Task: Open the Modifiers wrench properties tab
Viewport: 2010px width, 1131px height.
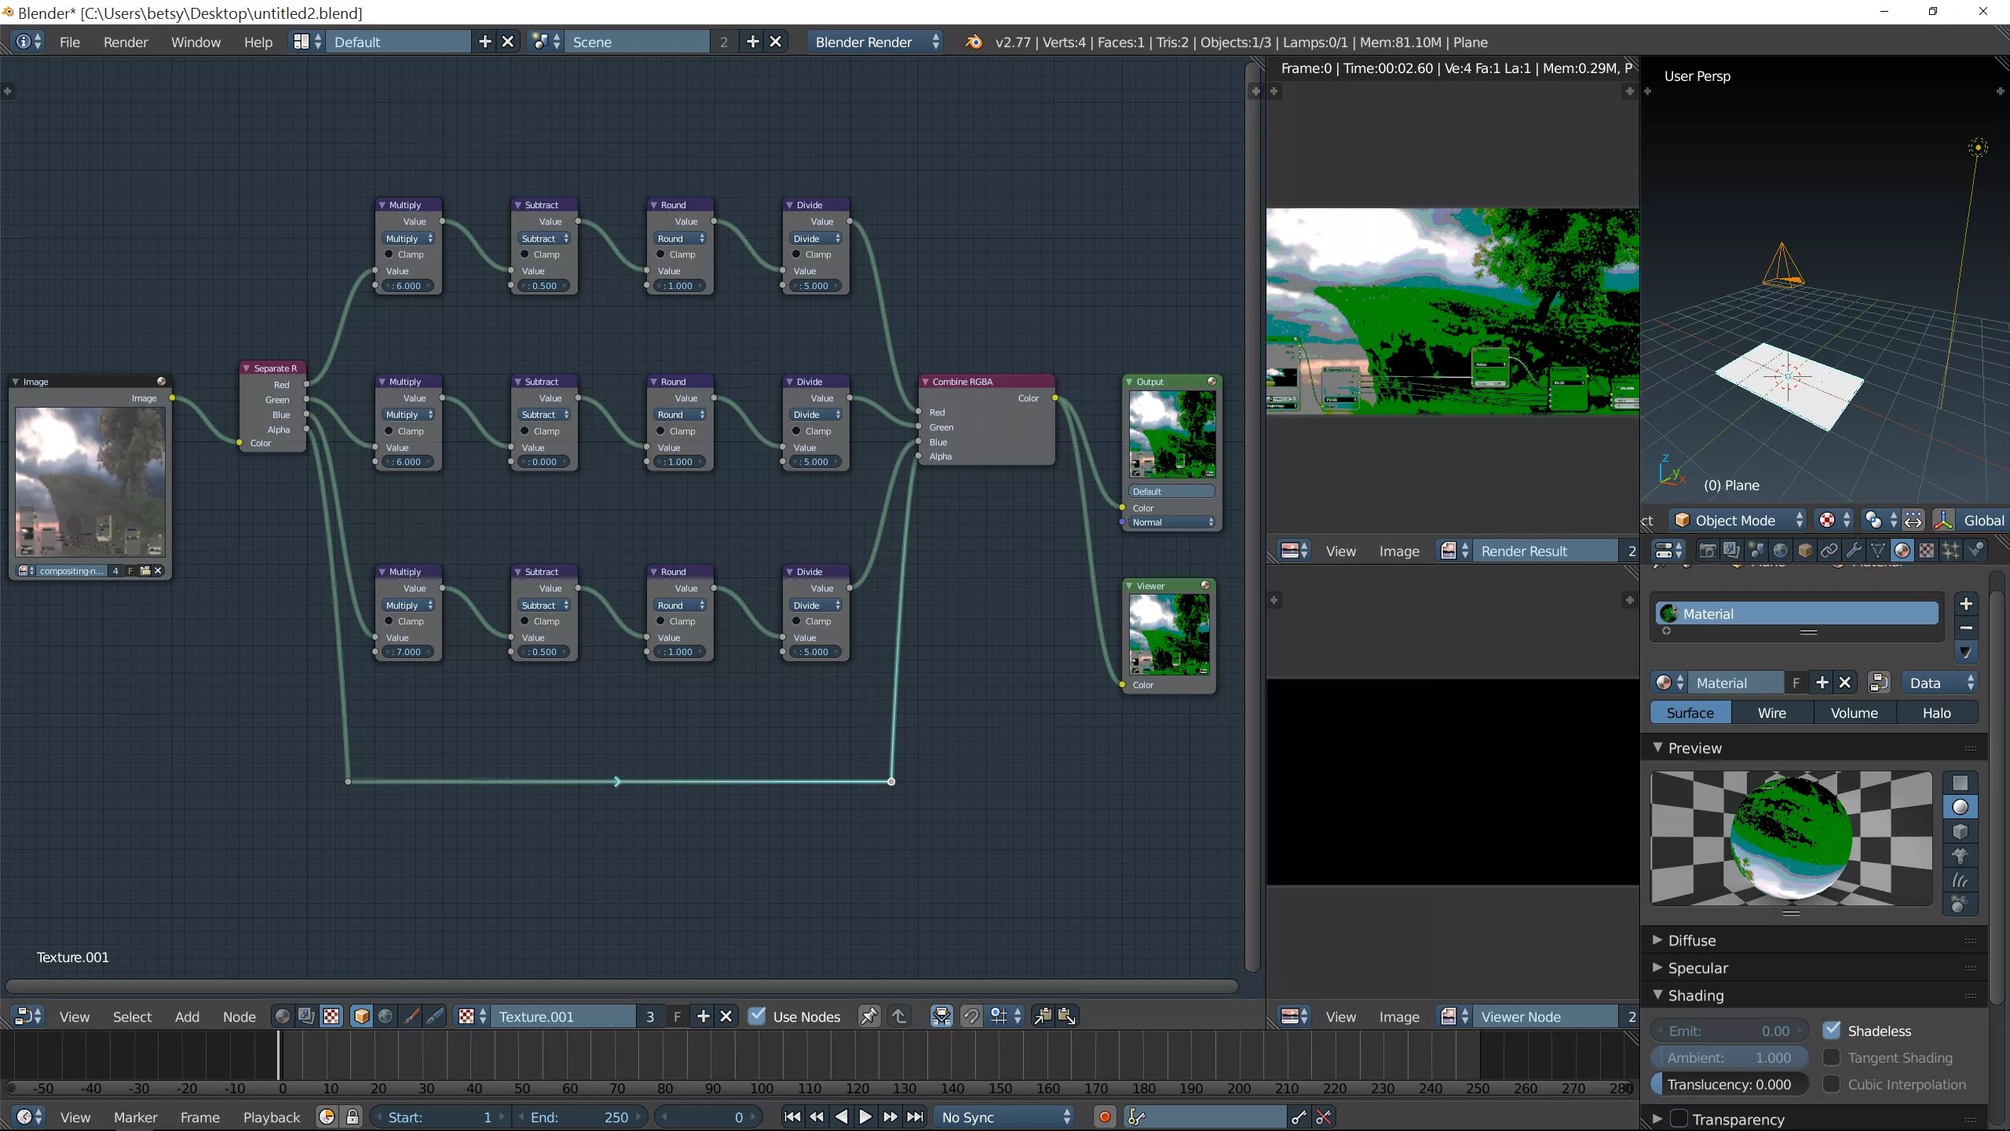Action: click(x=1854, y=551)
